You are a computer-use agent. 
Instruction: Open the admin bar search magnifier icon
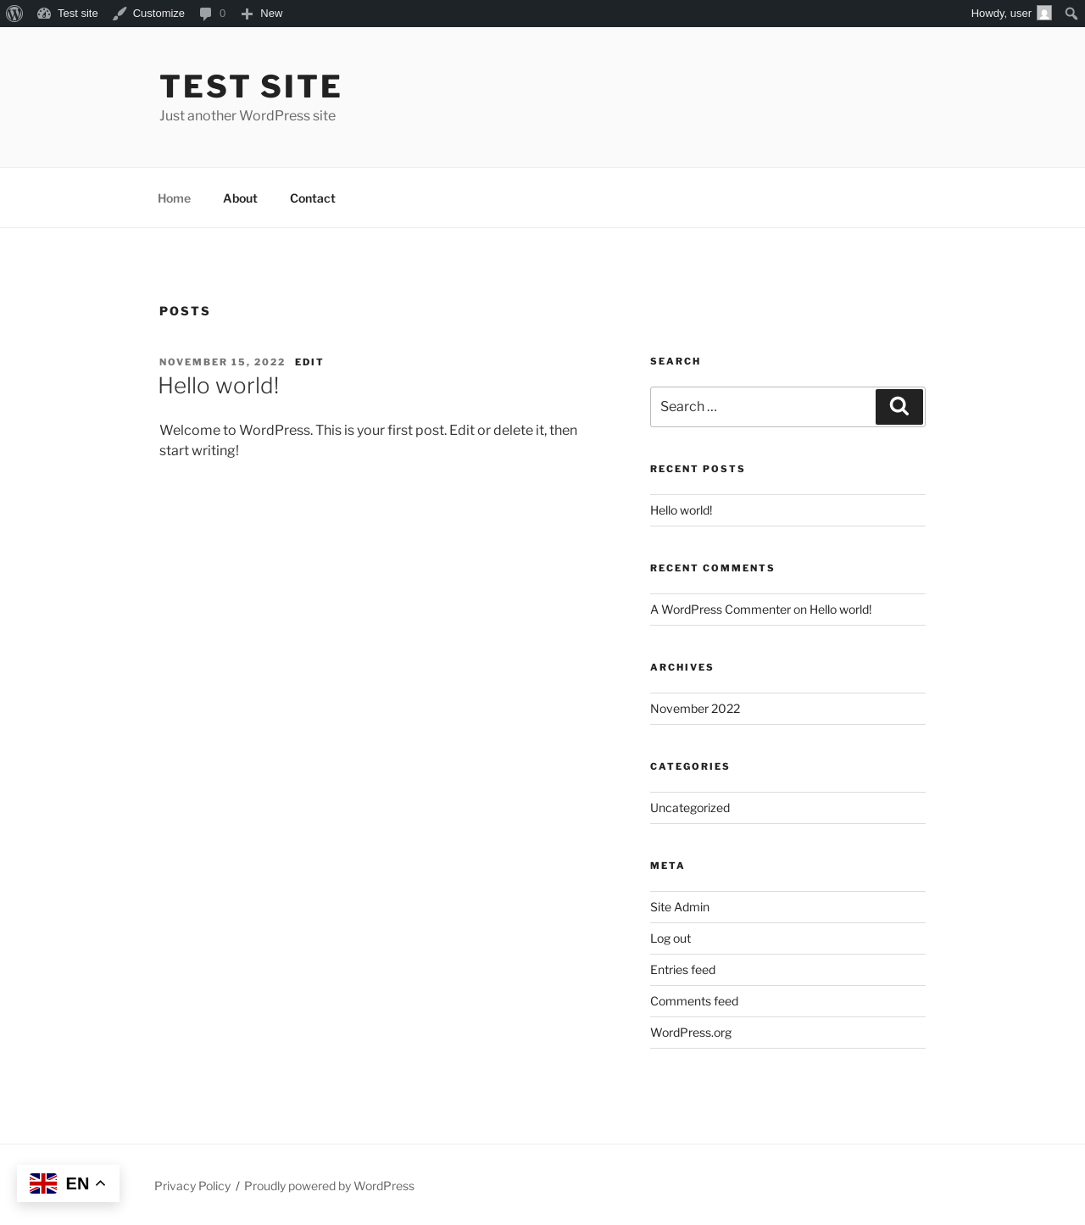tap(1071, 14)
